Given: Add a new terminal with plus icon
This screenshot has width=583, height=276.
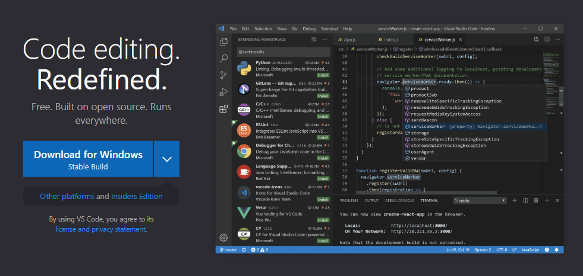Looking at the screenshot, I should 515,200.
